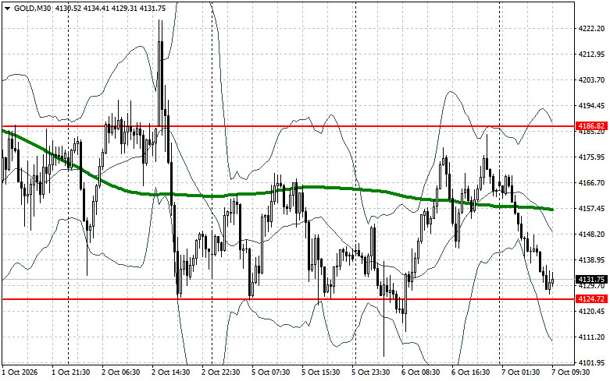
Task: Open the chart menu triangle beside GOLD,M30
Action: [7, 8]
